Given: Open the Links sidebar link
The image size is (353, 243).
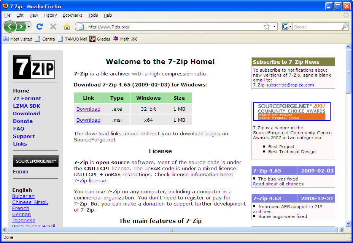Looking at the screenshot, I should 20,144.
